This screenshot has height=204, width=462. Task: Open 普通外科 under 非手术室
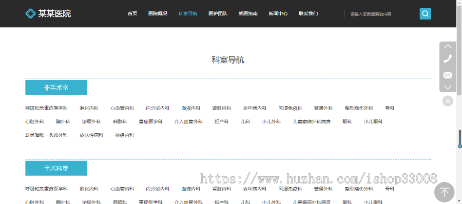[x=323, y=108]
